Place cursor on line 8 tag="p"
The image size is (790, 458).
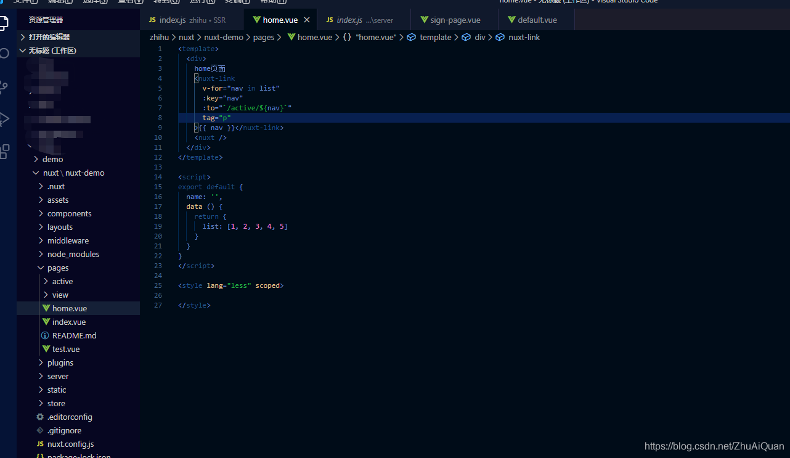coord(216,118)
